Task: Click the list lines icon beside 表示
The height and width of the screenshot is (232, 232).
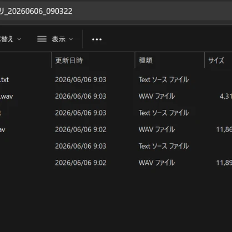Action: [x=42, y=39]
